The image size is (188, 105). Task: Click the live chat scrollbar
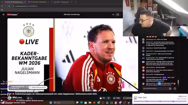pyautogui.click(x=178, y=82)
